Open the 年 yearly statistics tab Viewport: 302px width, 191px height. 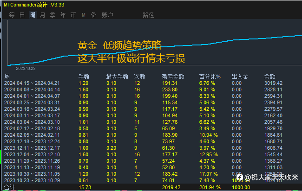click(63, 15)
